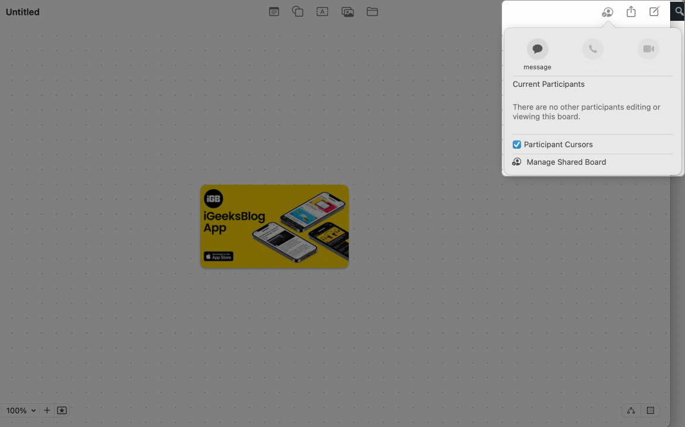Adjust zoom with the plus control

tap(46, 410)
